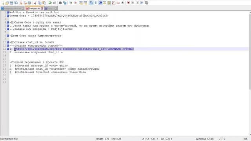Toggle the indent guide toolbar button
This screenshot has width=251, height=141.
pyautogui.click(x=100, y=3)
